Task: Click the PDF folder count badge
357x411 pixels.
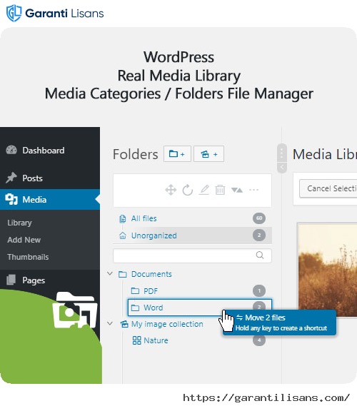Action: [259, 290]
